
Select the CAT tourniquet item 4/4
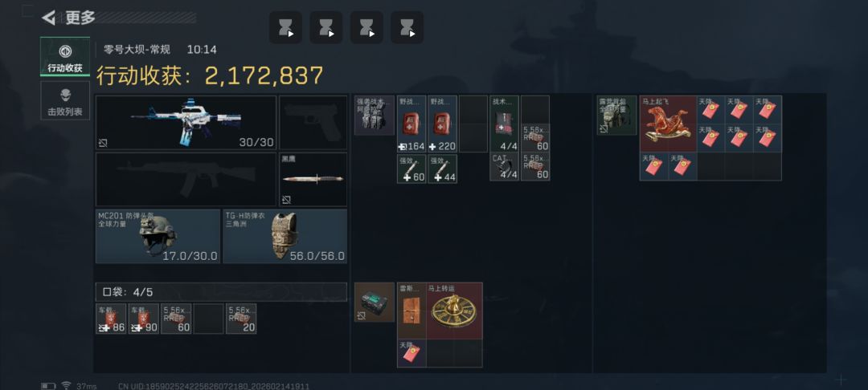click(x=504, y=167)
